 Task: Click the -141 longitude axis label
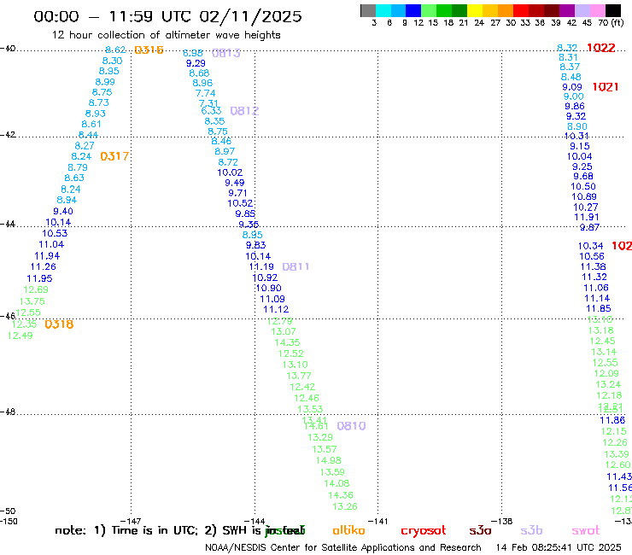click(x=378, y=521)
